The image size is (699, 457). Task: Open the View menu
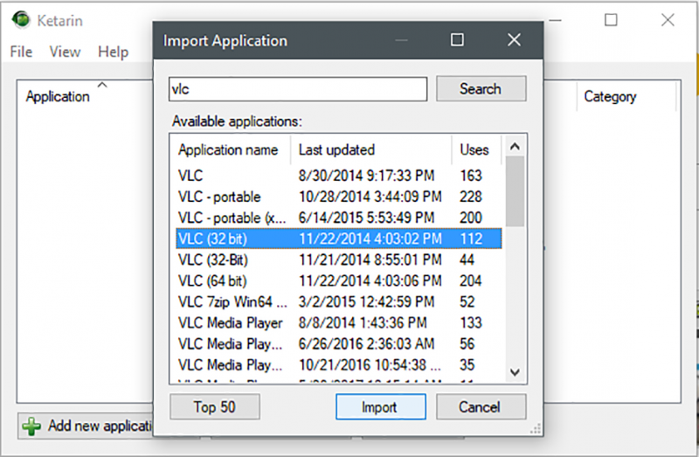point(65,52)
